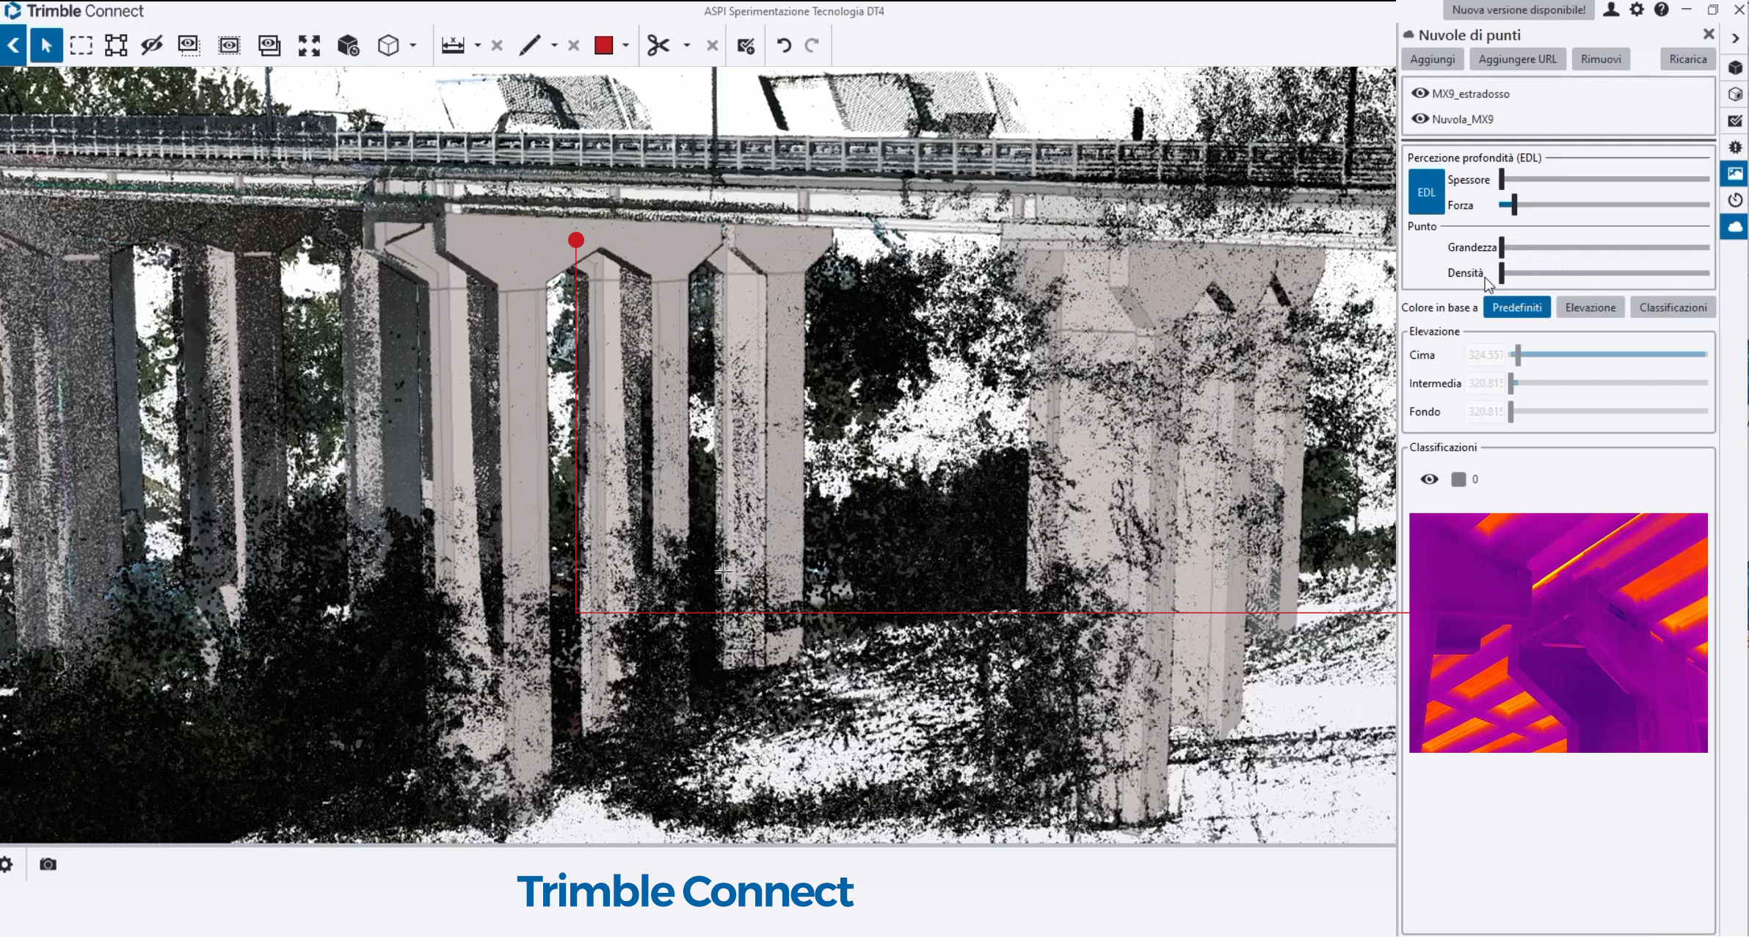Show only selected with eye-dashed-underline icon
1749x937 pixels.
(x=189, y=45)
